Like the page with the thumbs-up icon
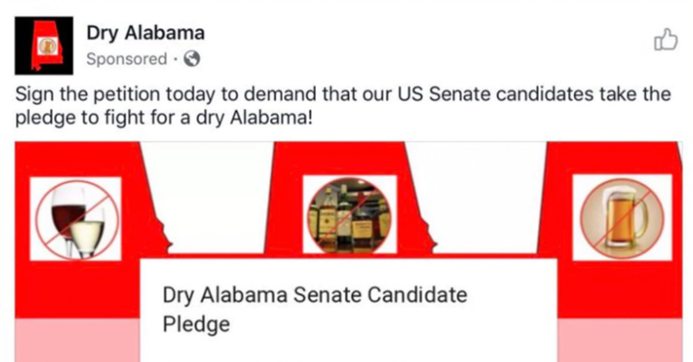The image size is (693, 362). point(665,40)
